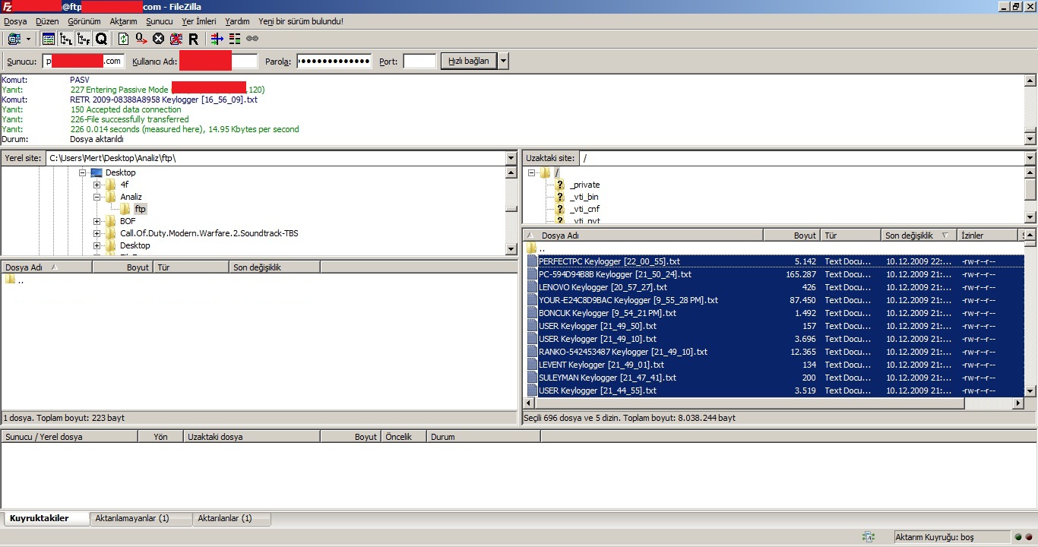Viewport: 1038px width, 547px height.
Task: Open the Yerel site path dropdown
Action: point(511,158)
